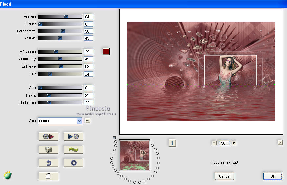Image resolution: width=287 pixels, height=185 pixels.
Task: Click the Size slider track
Action: pos(60,88)
